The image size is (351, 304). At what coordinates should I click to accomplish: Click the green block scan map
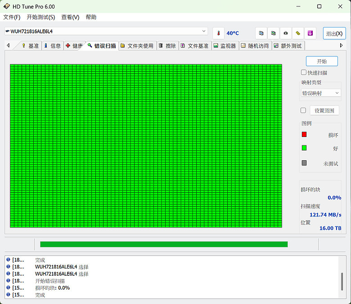146,146
